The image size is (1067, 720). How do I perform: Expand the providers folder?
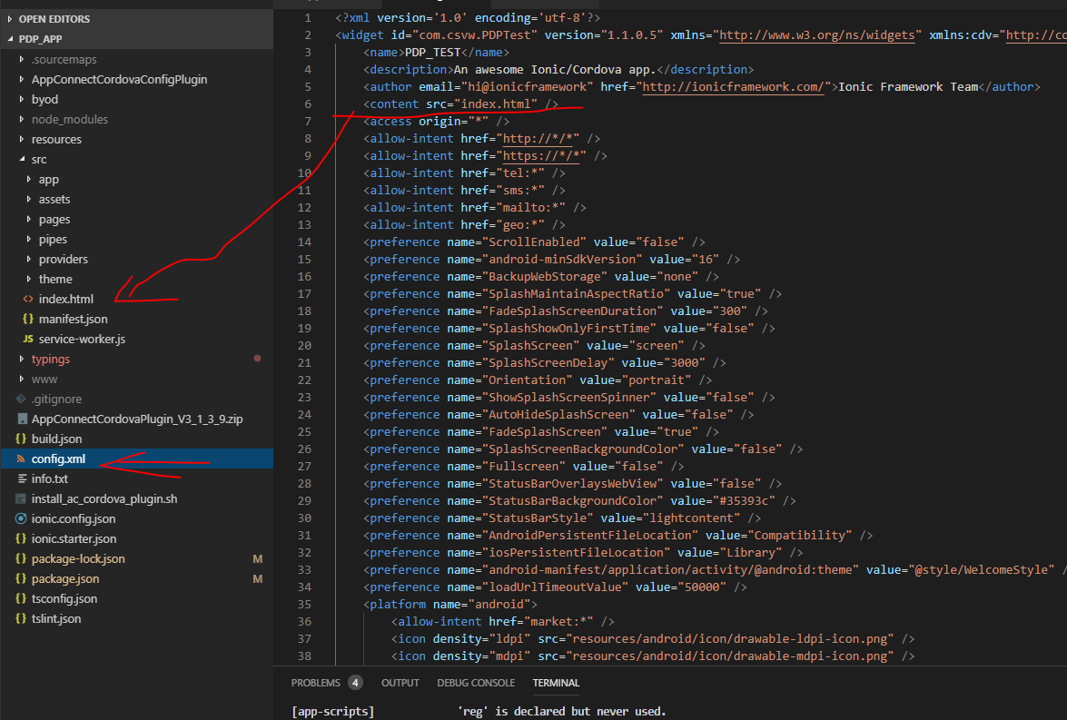pyautogui.click(x=28, y=260)
